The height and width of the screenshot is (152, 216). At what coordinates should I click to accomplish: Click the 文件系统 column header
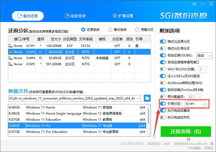(x=86, y=39)
